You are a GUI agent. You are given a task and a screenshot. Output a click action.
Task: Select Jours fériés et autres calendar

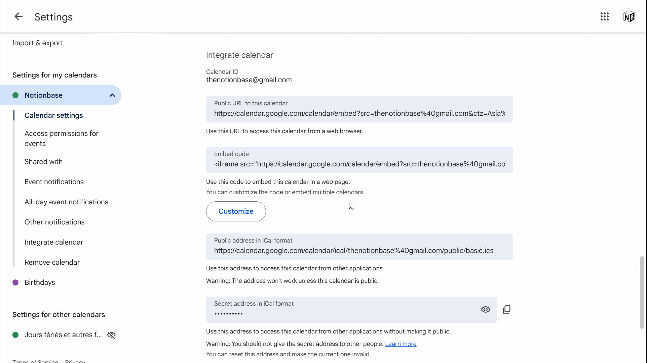coord(63,335)
